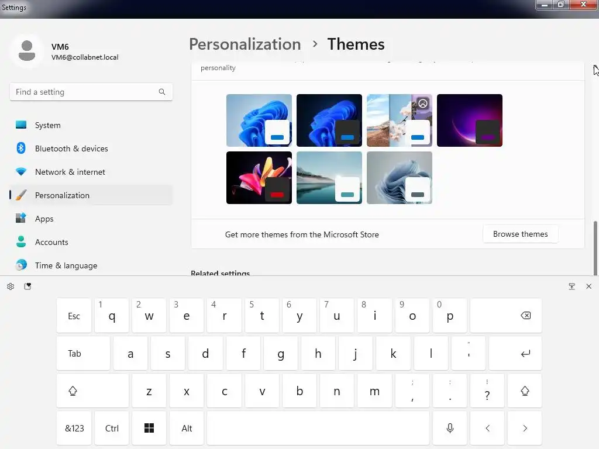
Task: Tap the m key
Action: 374,391
